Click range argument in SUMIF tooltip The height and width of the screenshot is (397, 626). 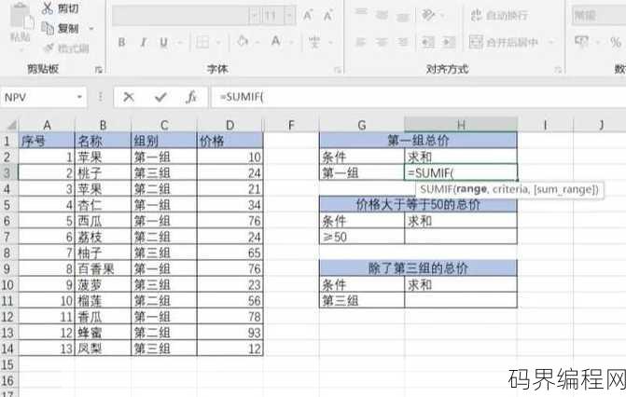471,189
